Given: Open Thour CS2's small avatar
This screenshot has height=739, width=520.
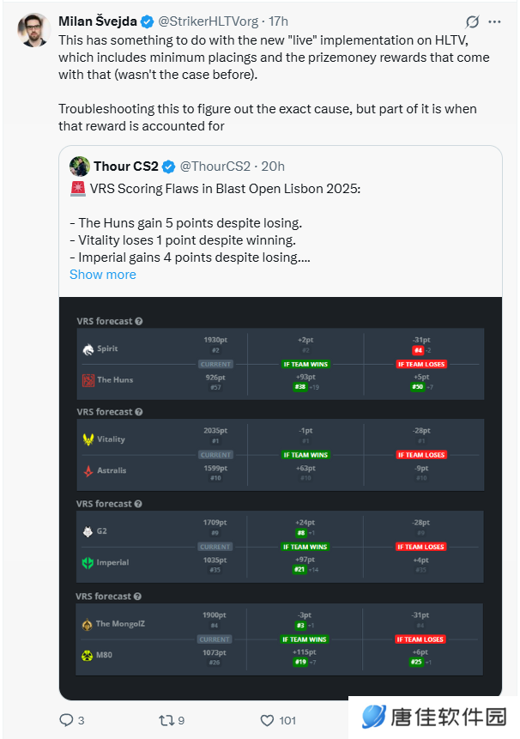Looking at the screenshot, I should tap(80, 167).
